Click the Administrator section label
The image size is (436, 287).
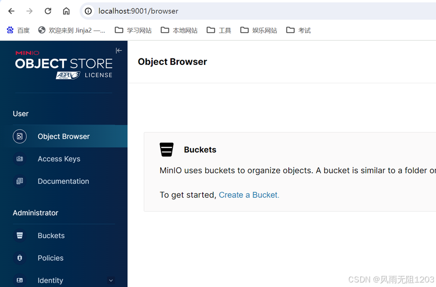(x=36, y=213)
